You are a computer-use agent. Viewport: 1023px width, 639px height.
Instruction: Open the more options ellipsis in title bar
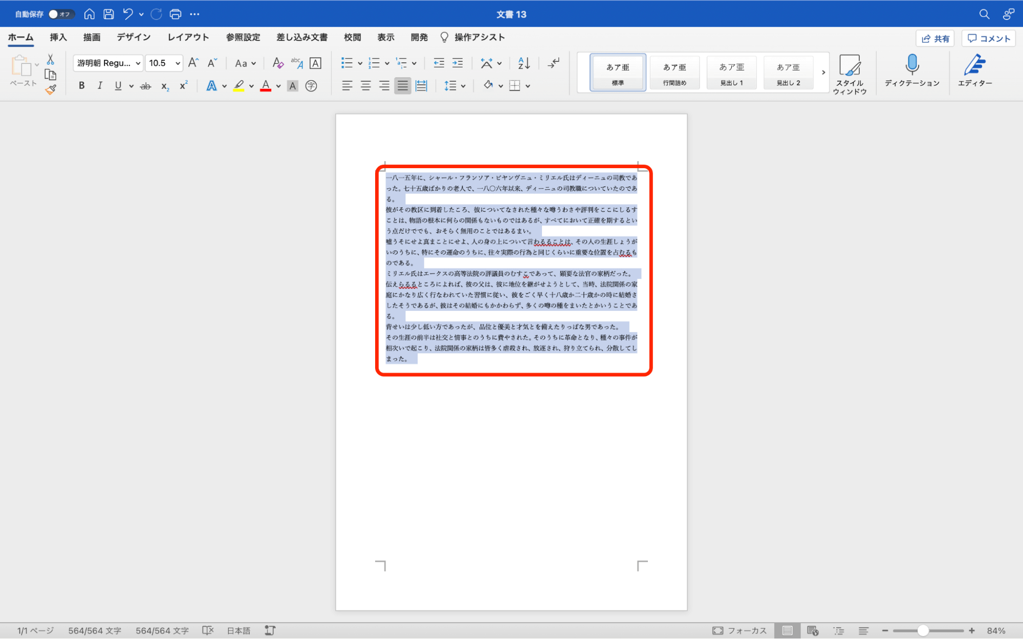coord(194,14)
